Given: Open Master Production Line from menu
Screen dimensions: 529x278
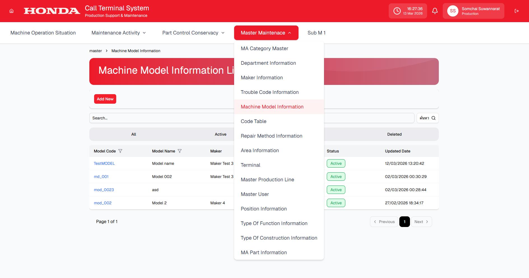Looking at the screenshot, I should 267,180.
